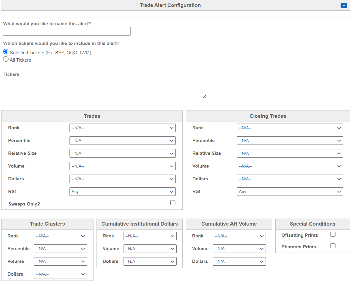Expand the Closing Trades Volume dropdown
Image resolution: width=353 pixels, height=286 pixels.
(290, 166)
